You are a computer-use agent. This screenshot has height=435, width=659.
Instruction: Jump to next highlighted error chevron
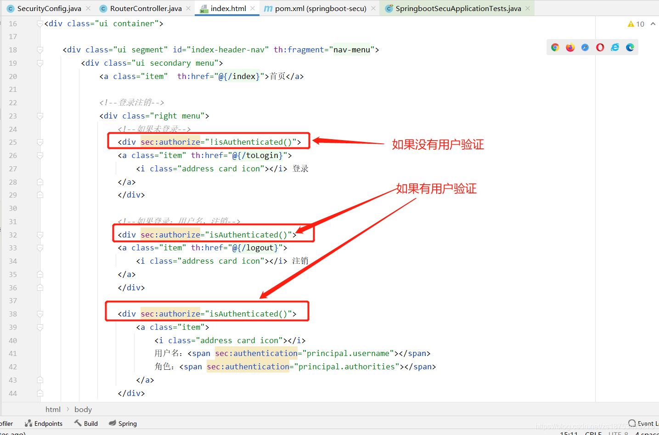(653, 24)
